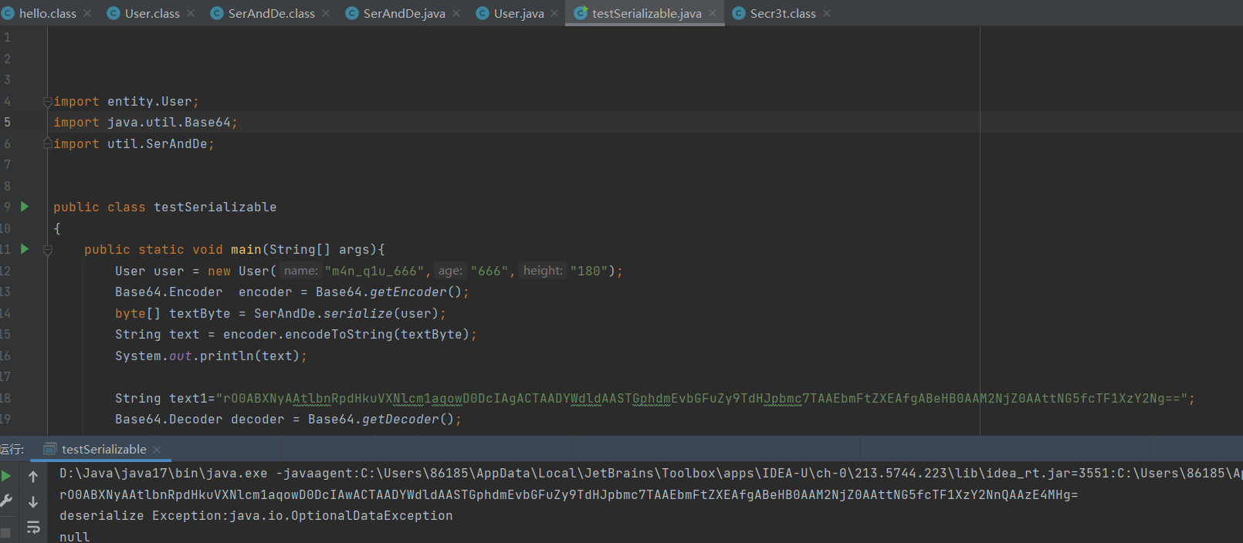Image resolution: width=1243 pixels, height=543 pixels.
Task: Close the testSerializable run tab
Action: click(x=157, y=450)
